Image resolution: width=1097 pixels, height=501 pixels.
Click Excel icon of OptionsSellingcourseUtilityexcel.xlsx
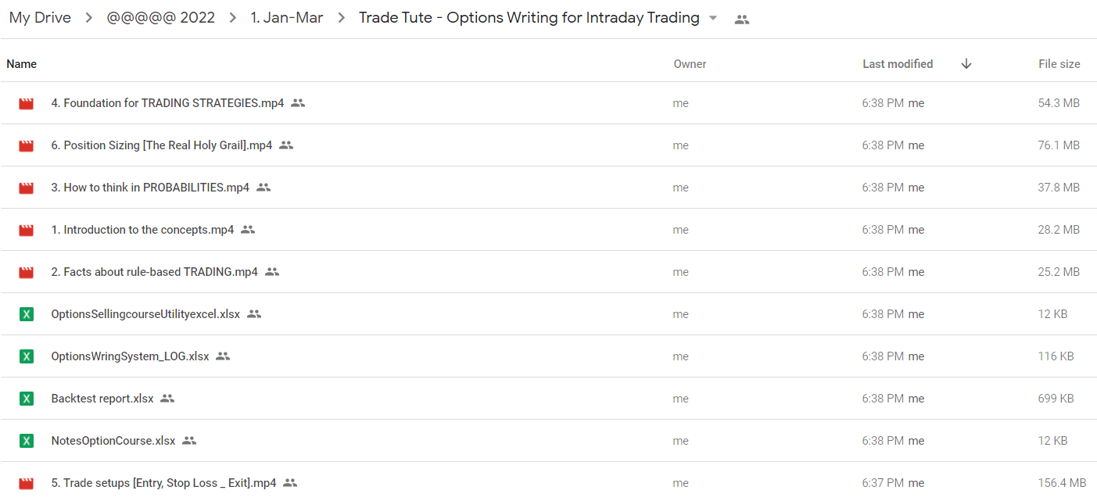27,314
